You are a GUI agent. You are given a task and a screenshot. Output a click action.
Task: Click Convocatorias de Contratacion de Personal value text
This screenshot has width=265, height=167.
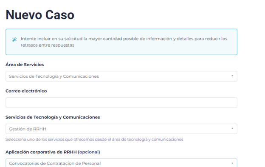pos(55,164)
